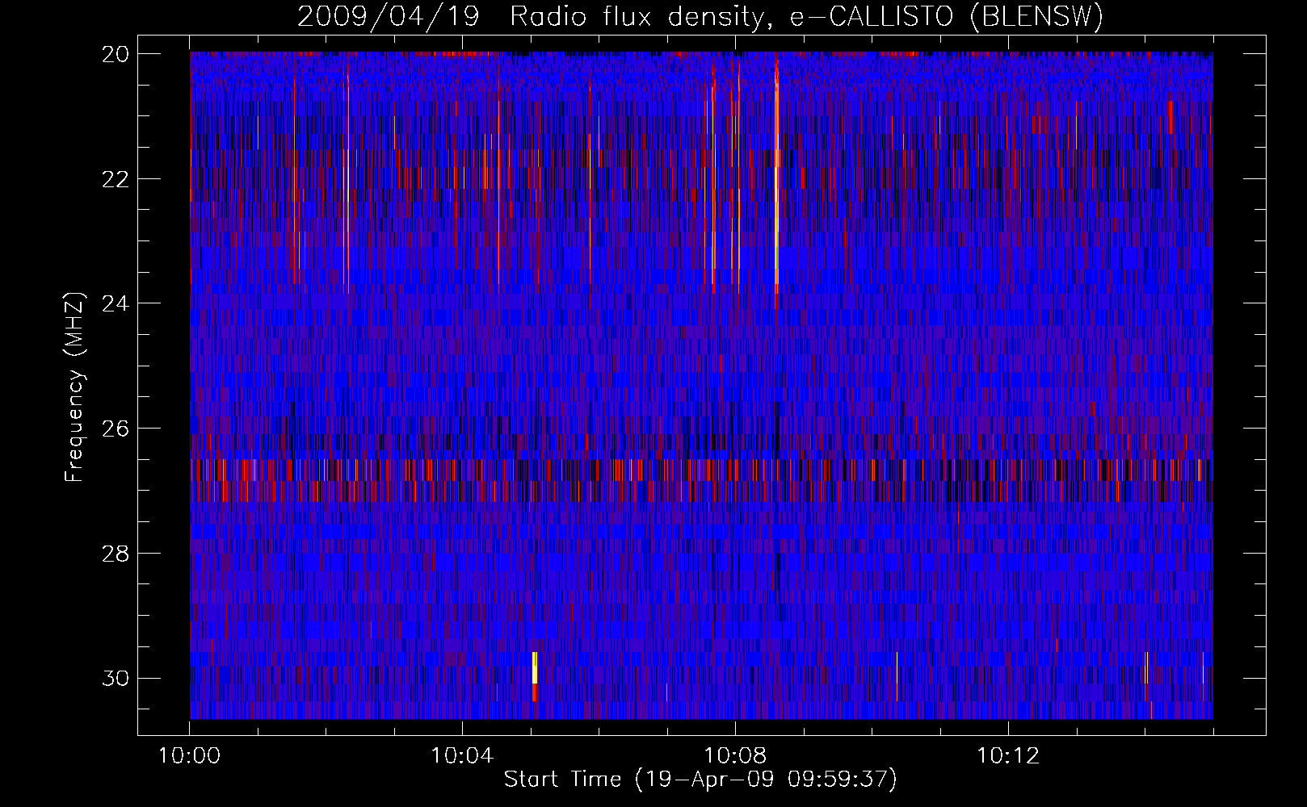Click the "10:12" time tick label

(x=1007, y=756)
